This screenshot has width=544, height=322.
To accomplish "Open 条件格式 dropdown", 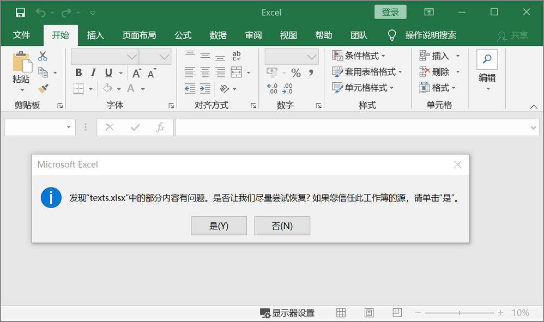I will 359,56.
